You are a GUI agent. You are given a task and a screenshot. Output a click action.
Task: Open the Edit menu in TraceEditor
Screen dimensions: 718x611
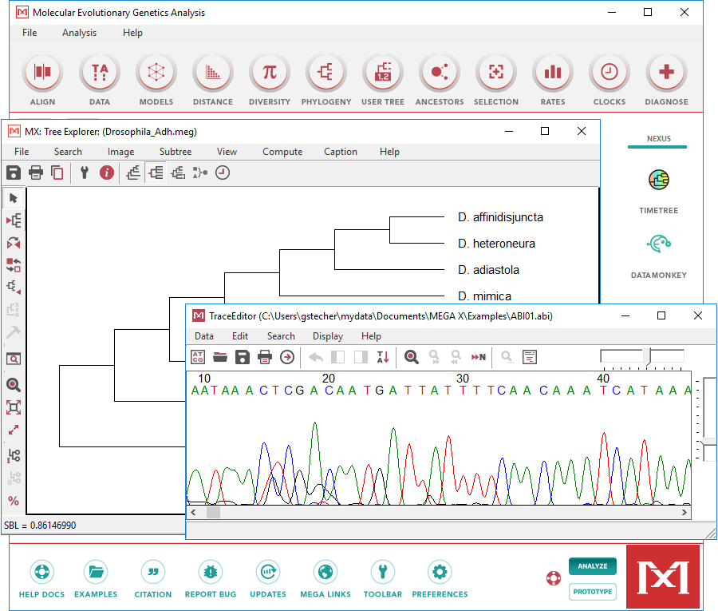(x=240, y=336)
